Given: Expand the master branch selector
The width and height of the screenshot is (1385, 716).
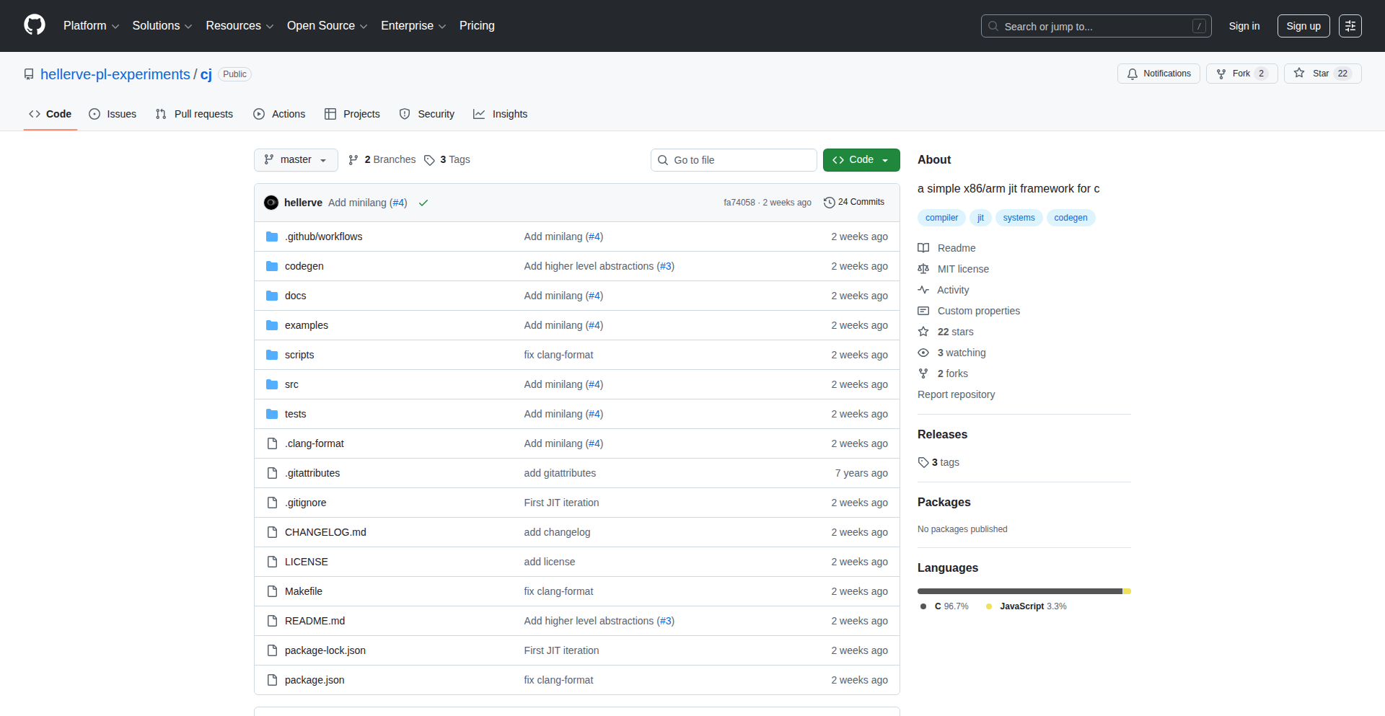Looking at the screenshot, I should pyautogui.click(x=296, y=160).
